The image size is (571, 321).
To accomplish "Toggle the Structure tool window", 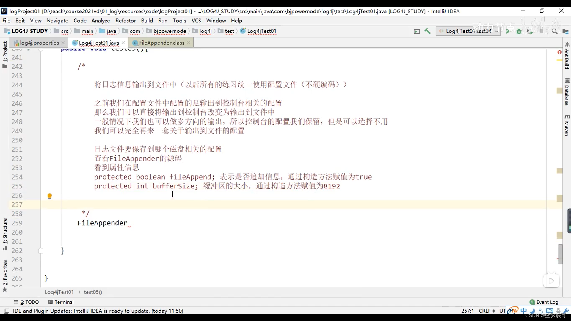I will tap(5, 234).
